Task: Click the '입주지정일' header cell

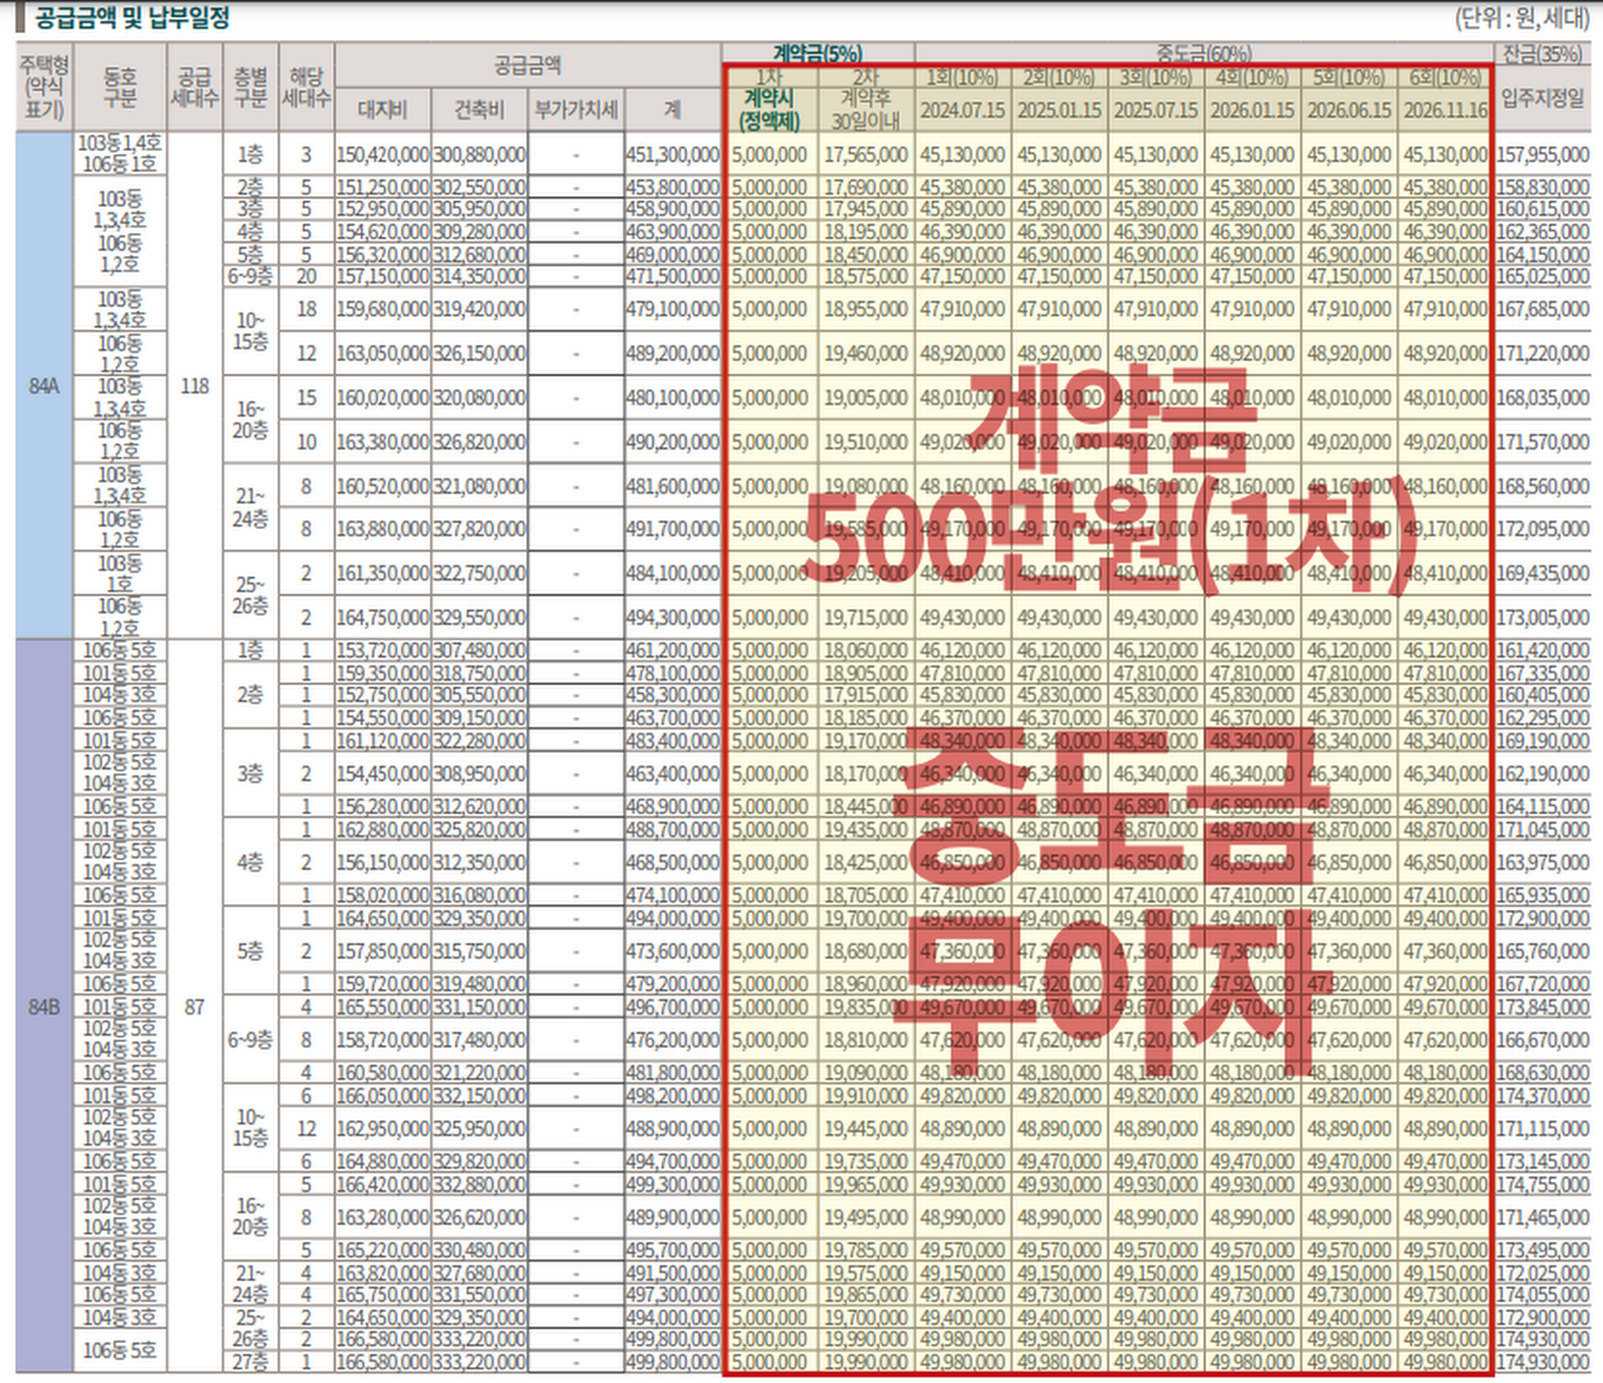Action: click(x=1542, y=98)
